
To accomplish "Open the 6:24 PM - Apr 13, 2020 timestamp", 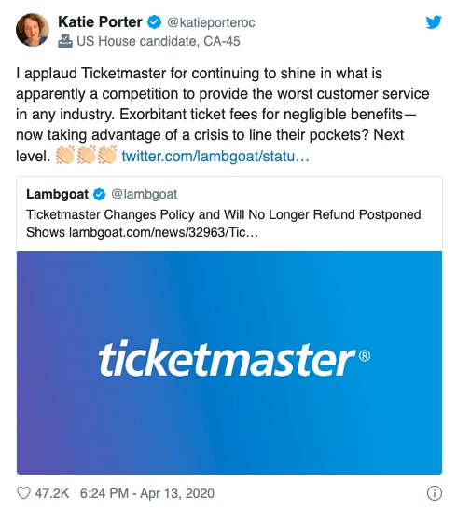I will pos(147,493).
